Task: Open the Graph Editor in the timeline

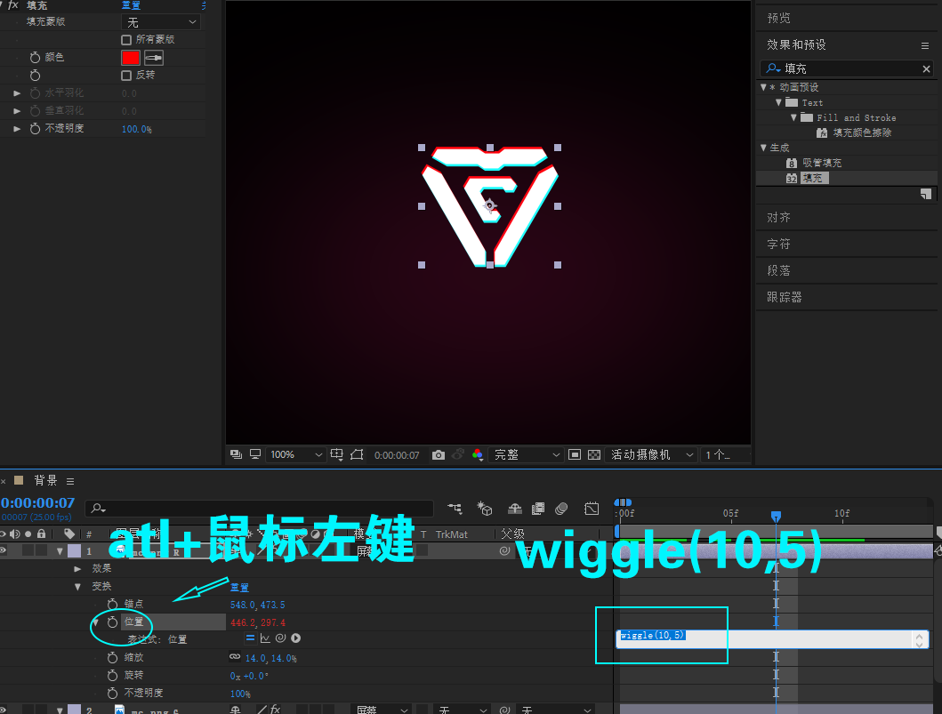Action: click(592, 509)
